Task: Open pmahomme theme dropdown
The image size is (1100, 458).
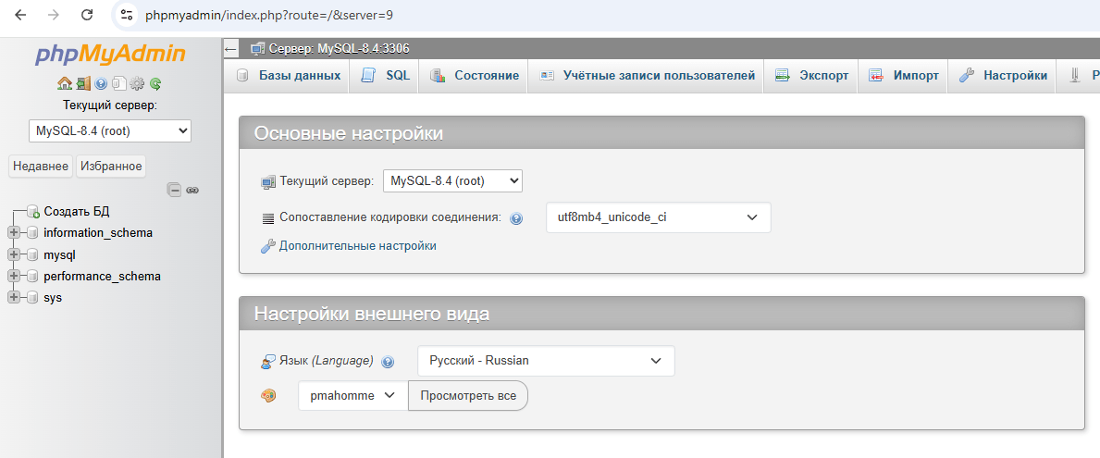Action: [x=352, y=396]
